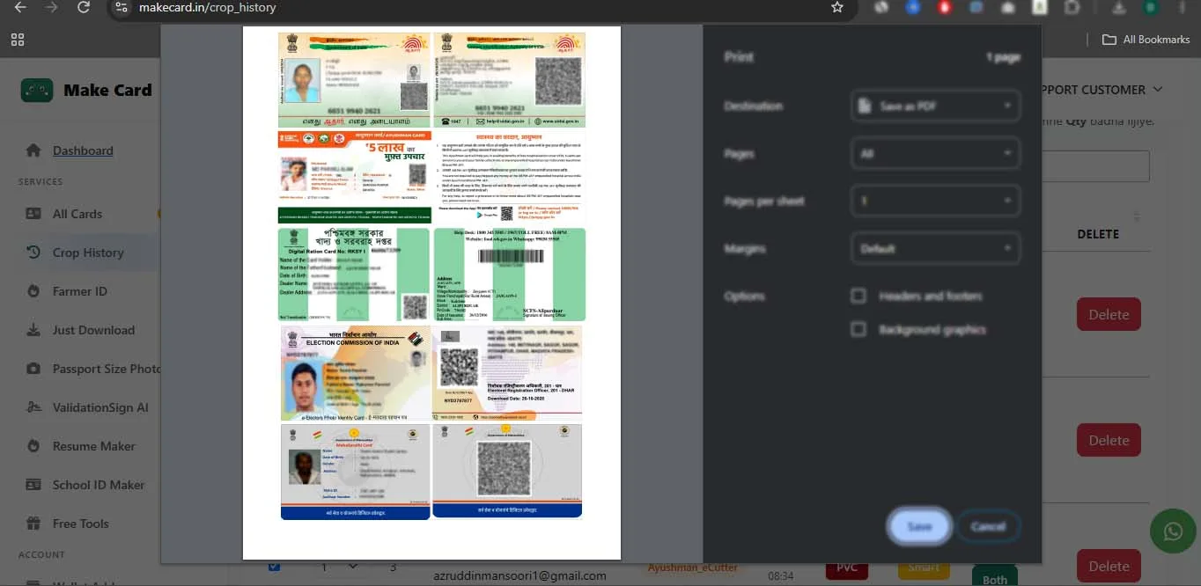Click Save in the print dialog

tap(919, 526)
